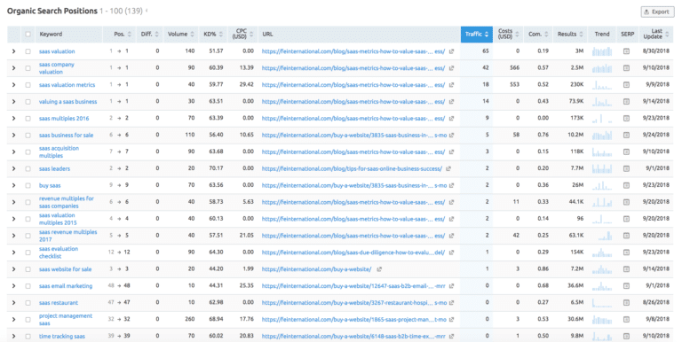Screen dimensions: 682x342
Task: Open the saas multiples 2016 keyword link
Action: (x=64, y=118)
